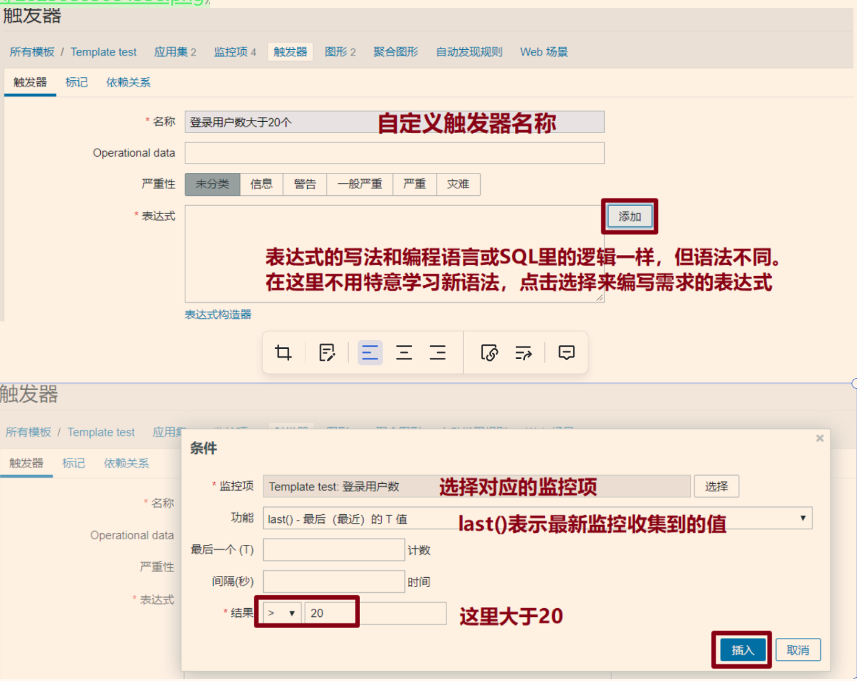857x681 pixels.
Task: Select the crop image icon
Action: click(283, 353)
